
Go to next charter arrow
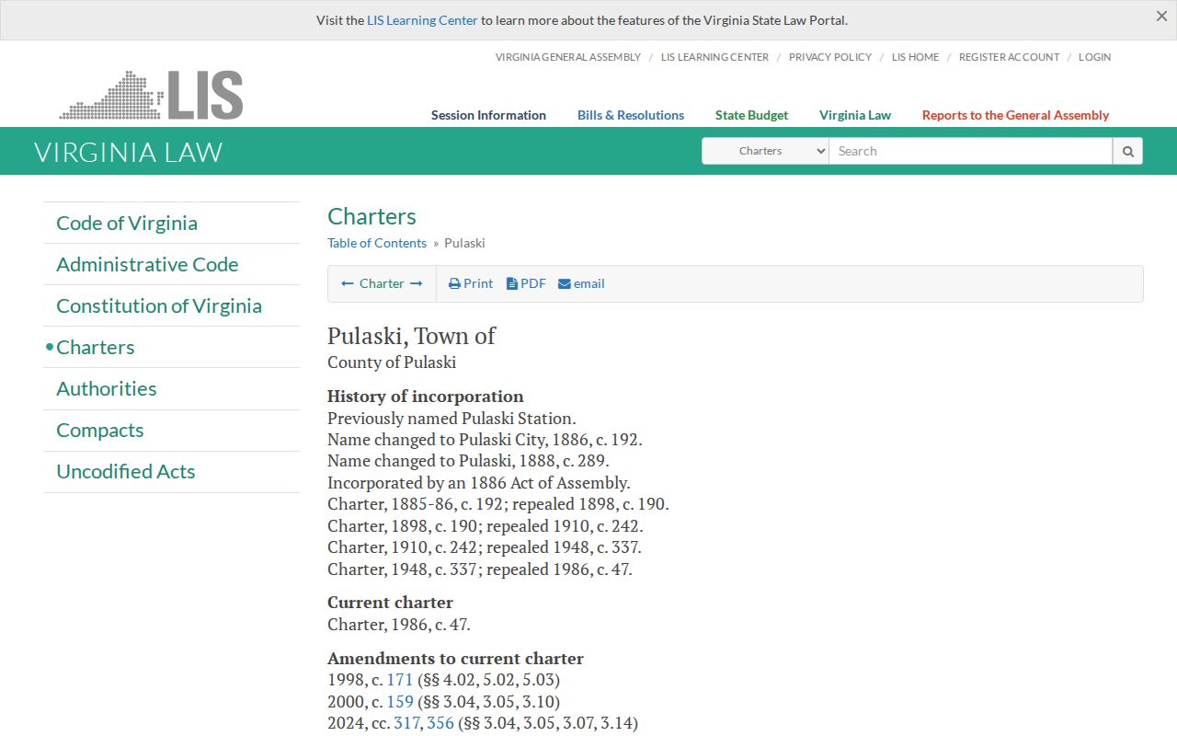(x=417, y=283)
